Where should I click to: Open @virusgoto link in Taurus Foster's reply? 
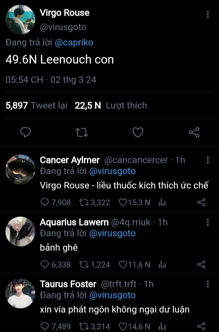point(112,295)
